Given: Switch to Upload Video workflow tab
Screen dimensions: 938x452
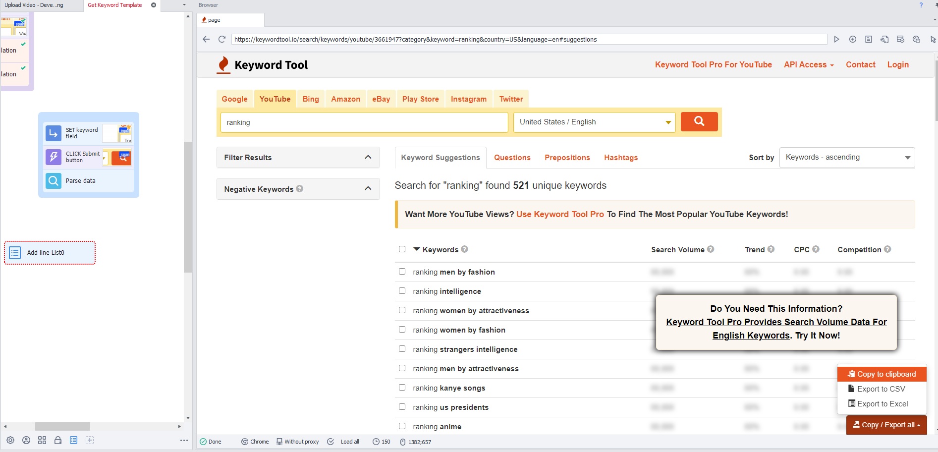Looking at the screenshot, I should tap(34, 5).
